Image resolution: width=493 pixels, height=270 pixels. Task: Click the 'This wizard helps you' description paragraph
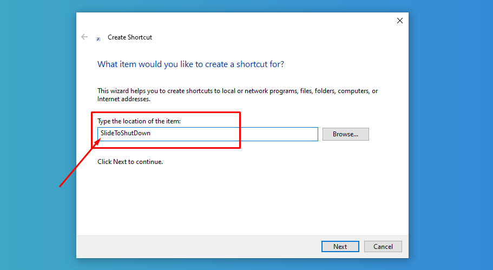pyautogui.click(x=238, y=95)
